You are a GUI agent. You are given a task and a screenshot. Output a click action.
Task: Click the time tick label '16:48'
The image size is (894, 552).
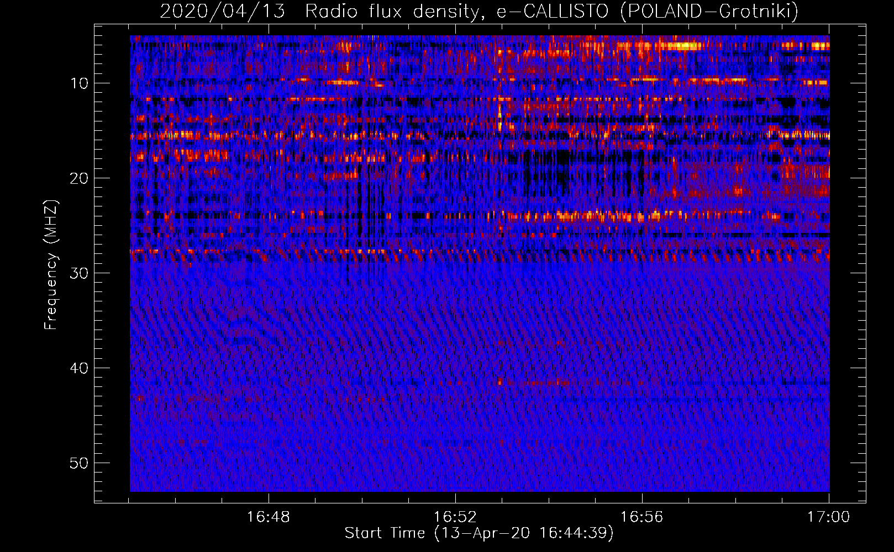click(268, 517)
